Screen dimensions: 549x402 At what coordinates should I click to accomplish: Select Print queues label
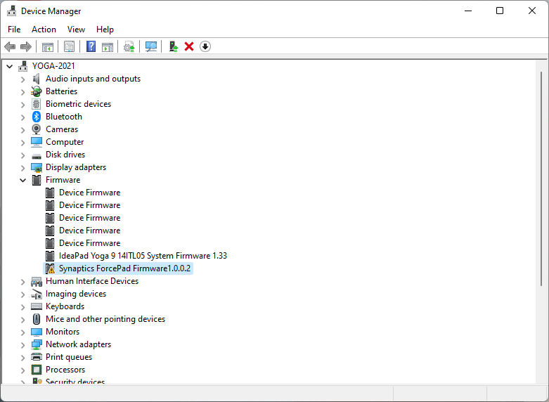click(69, 357)
